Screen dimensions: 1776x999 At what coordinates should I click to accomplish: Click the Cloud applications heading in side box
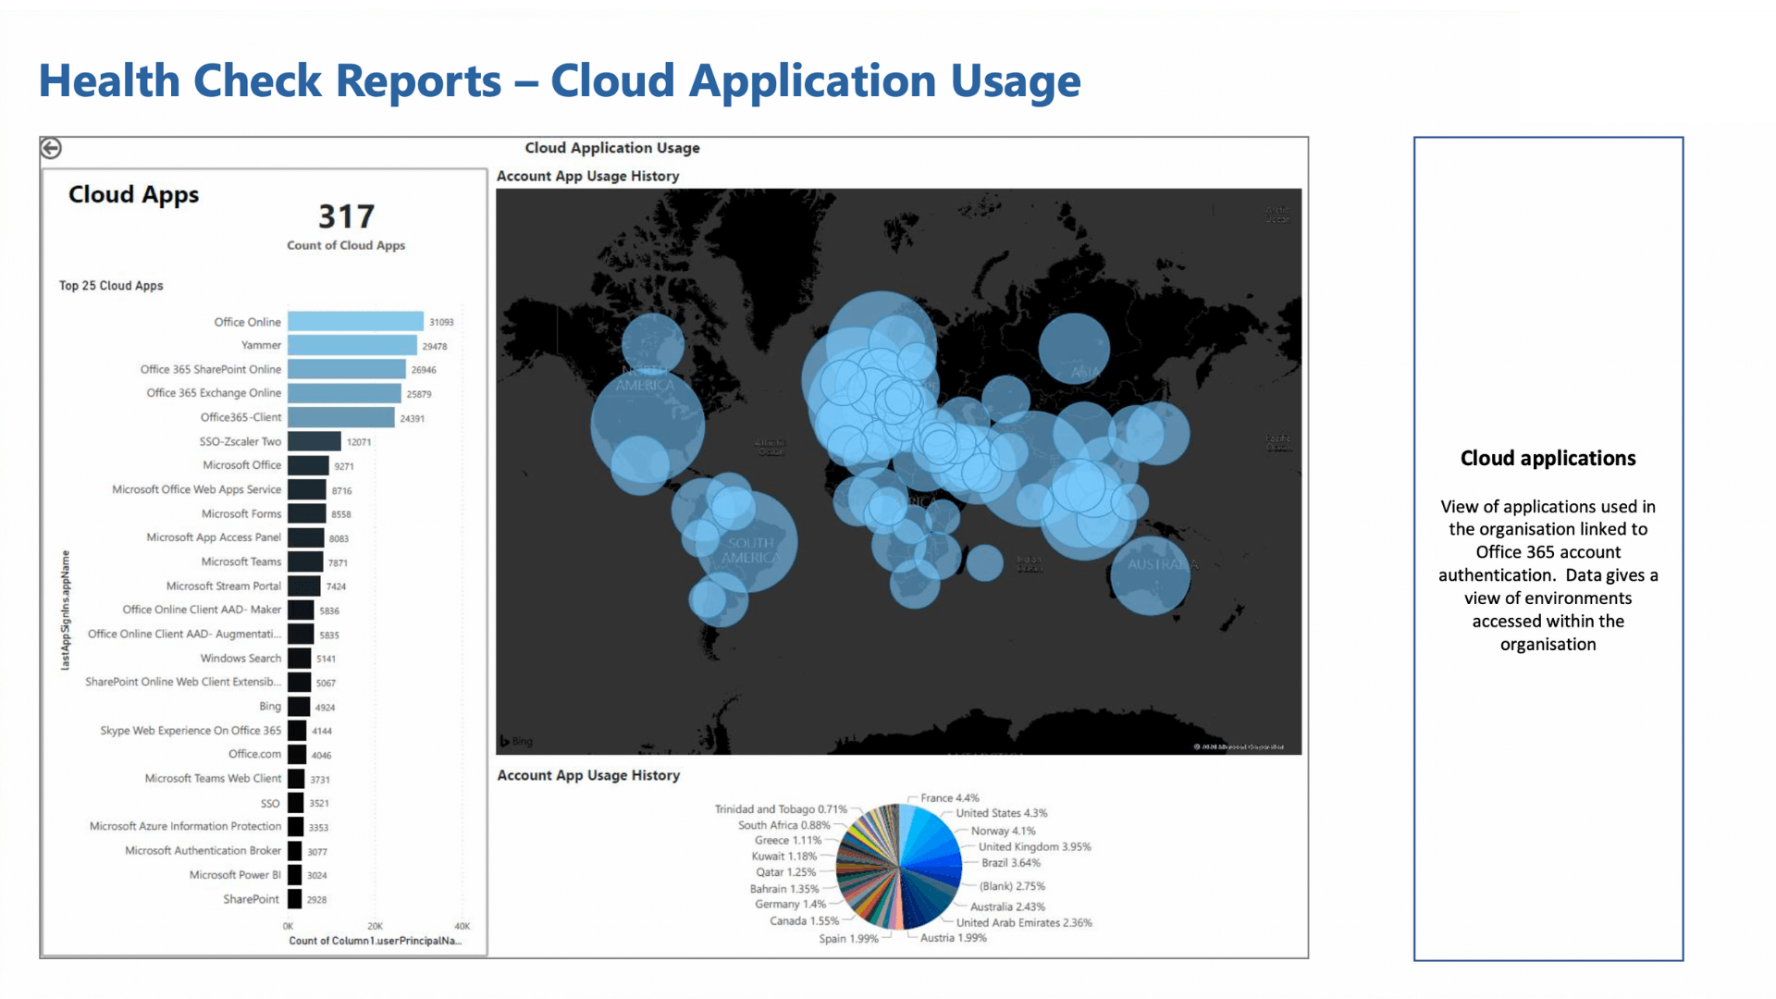coord(1548,458)
